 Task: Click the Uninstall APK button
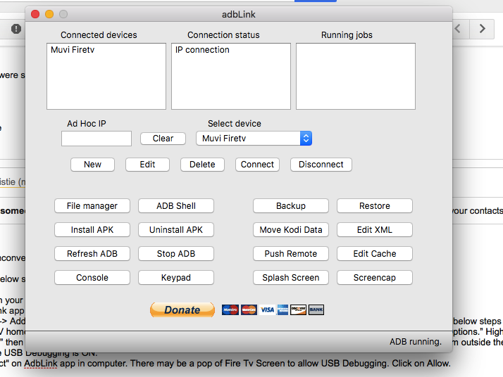click(x=176, y=230)
